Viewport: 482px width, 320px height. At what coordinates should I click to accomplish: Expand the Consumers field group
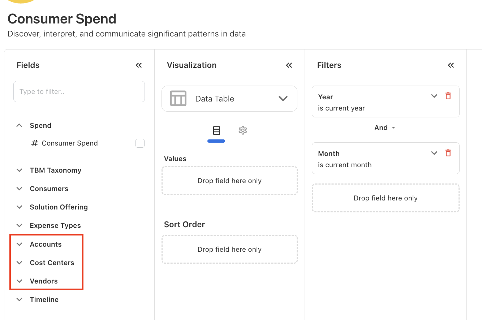point(20,189)
